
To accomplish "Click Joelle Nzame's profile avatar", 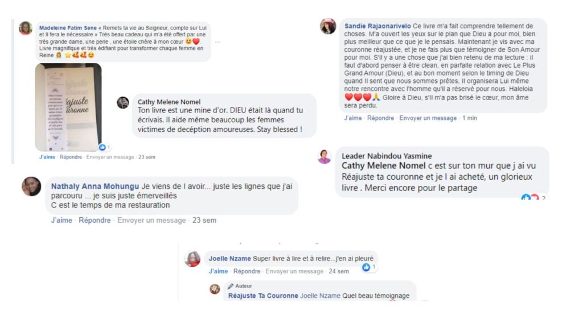I will pyautogui.click(x=192, y=259).
